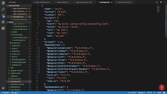
Task: Open .gitignore file
Action: click(19, 76)
